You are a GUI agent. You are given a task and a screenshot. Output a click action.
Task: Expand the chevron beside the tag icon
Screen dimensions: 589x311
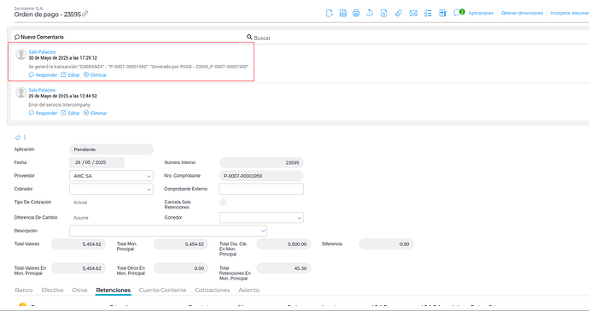(25, 138)
